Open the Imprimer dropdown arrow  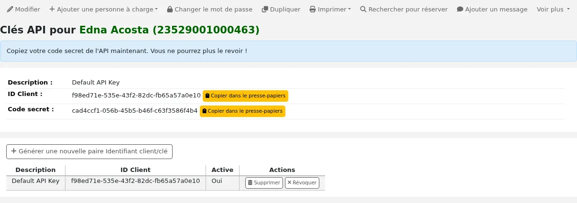[x=349, y=10]
